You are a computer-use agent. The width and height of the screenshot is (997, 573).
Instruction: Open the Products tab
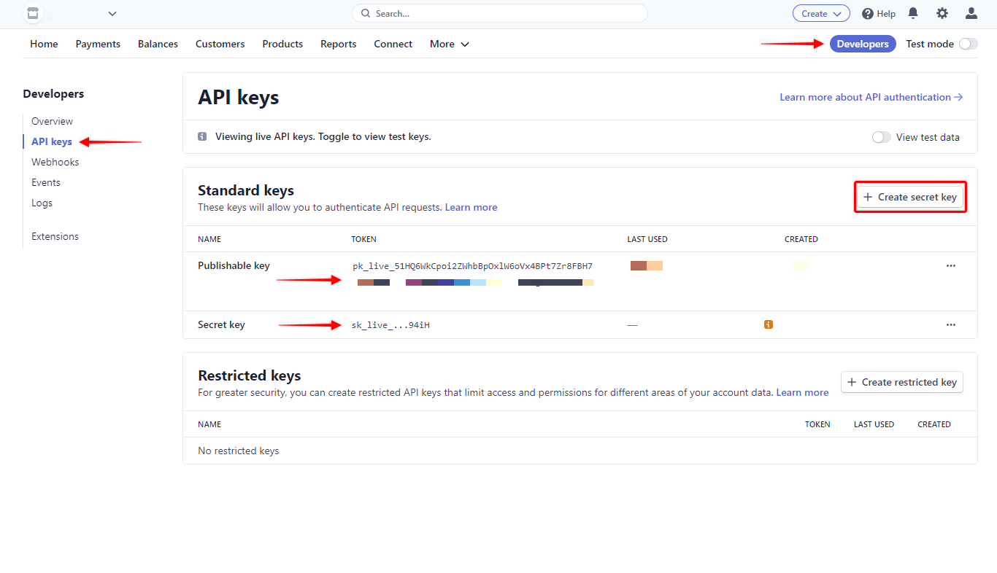pyautogui.click(x=282, y=44)
